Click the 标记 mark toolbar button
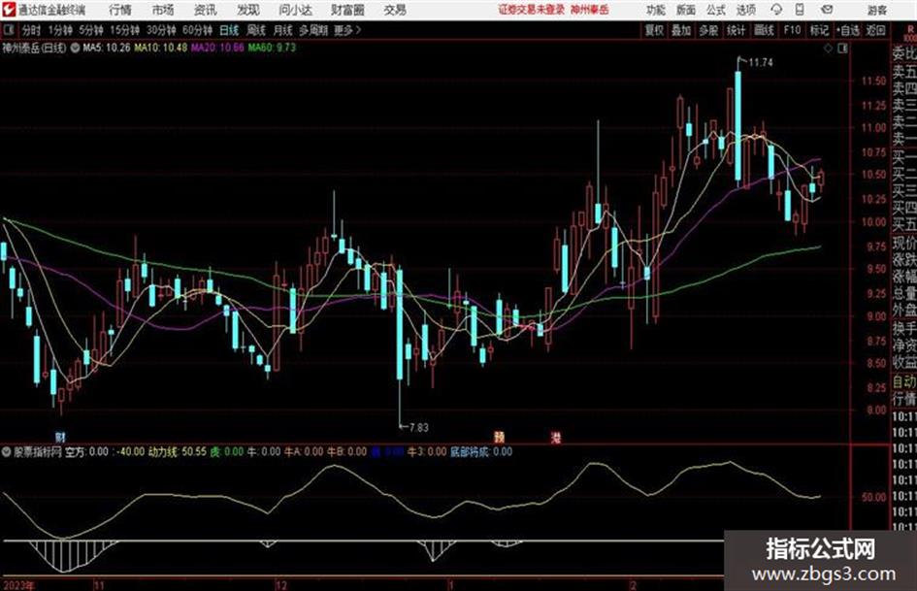The height and width of the screenshot is (591, 917). [819, 30]
